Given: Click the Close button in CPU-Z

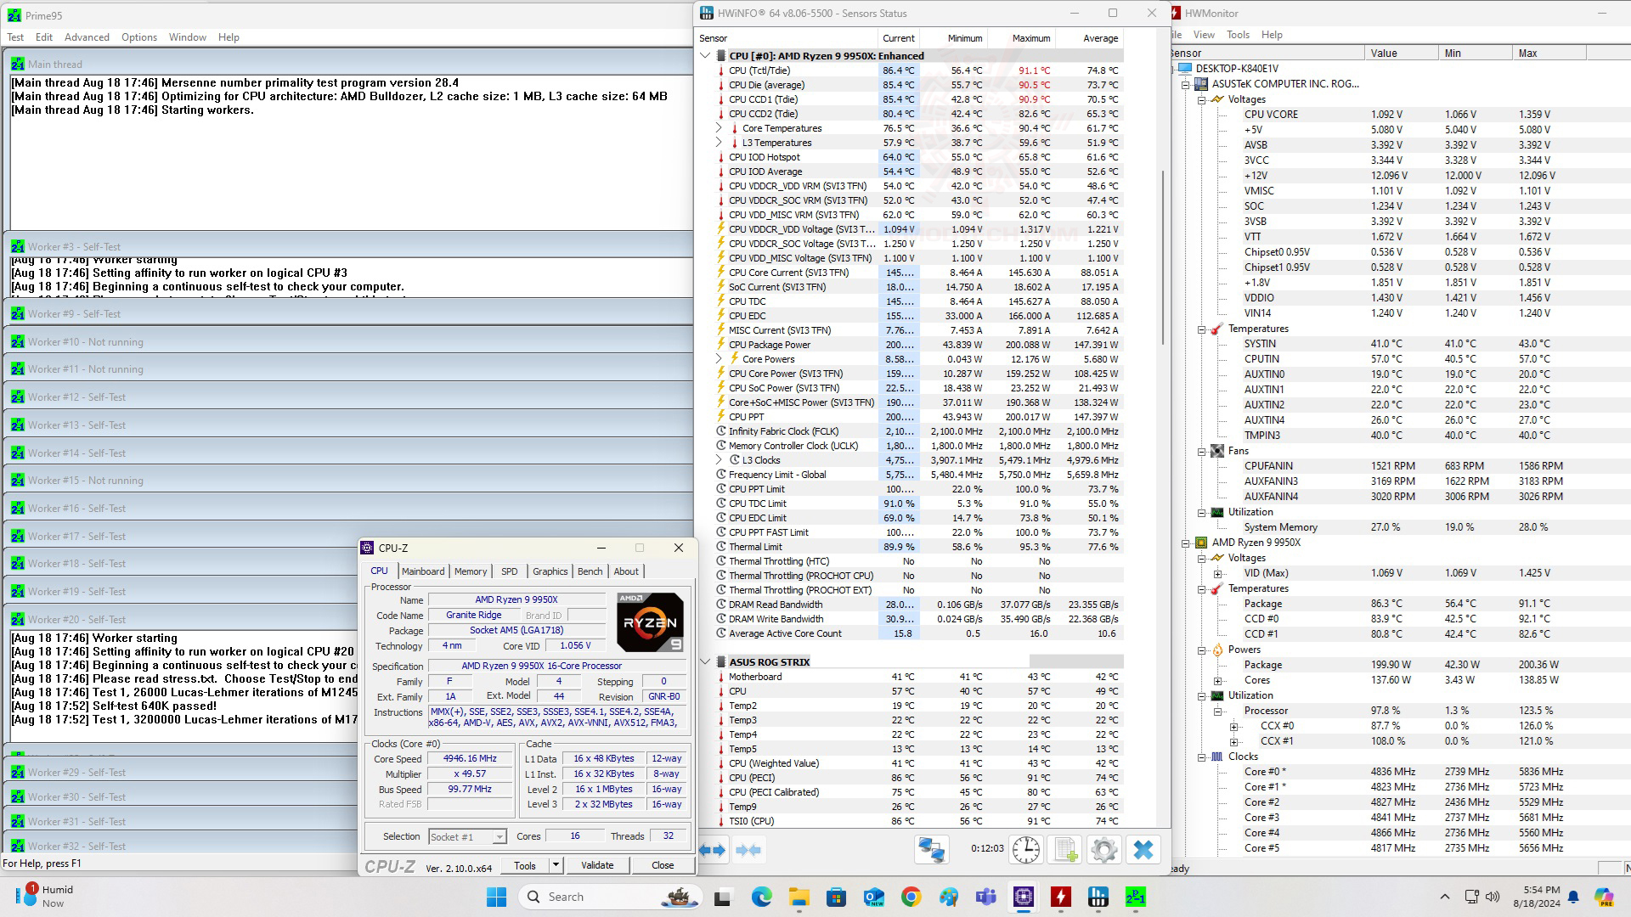Looking at the screenshot, I should 663,864.
